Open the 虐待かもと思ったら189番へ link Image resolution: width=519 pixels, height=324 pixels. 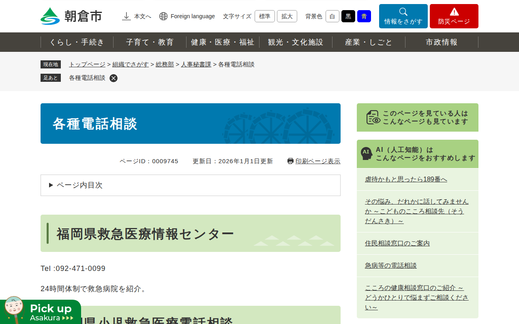click(406, 179)
